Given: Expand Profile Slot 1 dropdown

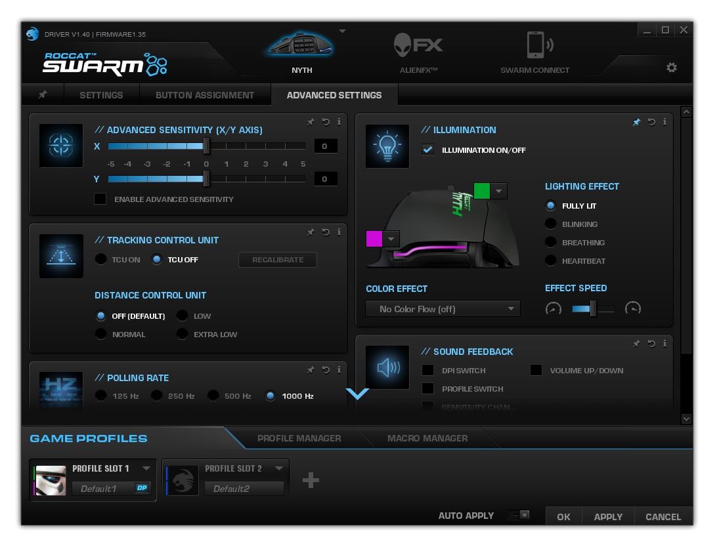Looking at the screenshot, I should tap(146, 468).
